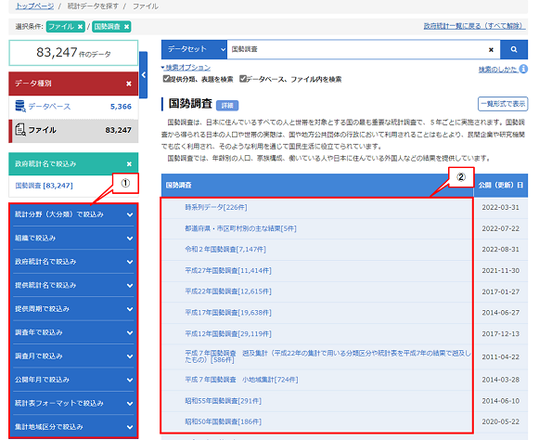
Task: Open 昭和50年国勢調査[186件]
Action: click(223, 421)
